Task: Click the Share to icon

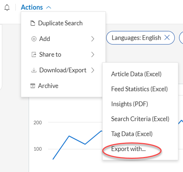Action: click(x=34, y=54)
